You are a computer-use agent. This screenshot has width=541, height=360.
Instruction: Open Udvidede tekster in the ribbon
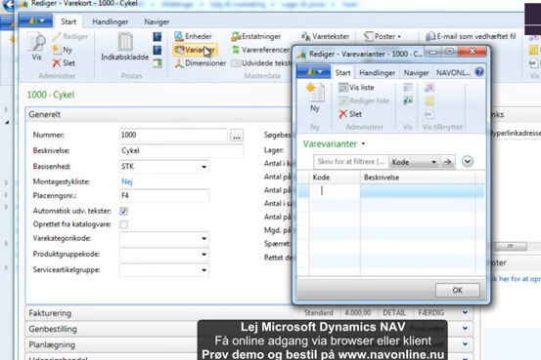[261, 63]
